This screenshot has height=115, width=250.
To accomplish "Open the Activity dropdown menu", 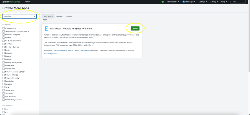I will pos(214,2).
